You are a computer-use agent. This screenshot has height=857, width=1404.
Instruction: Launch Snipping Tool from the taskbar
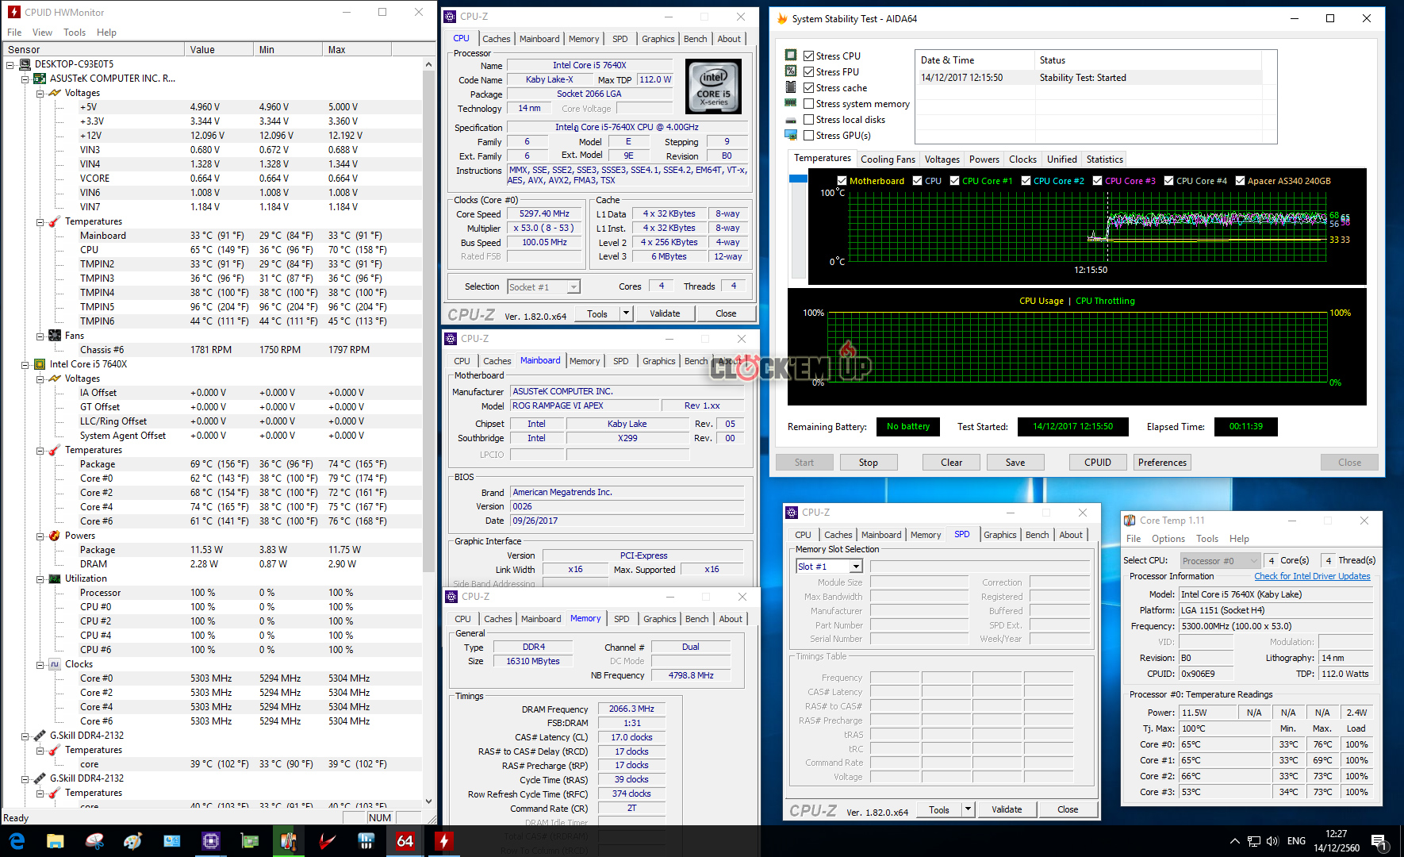coord(94,840)
